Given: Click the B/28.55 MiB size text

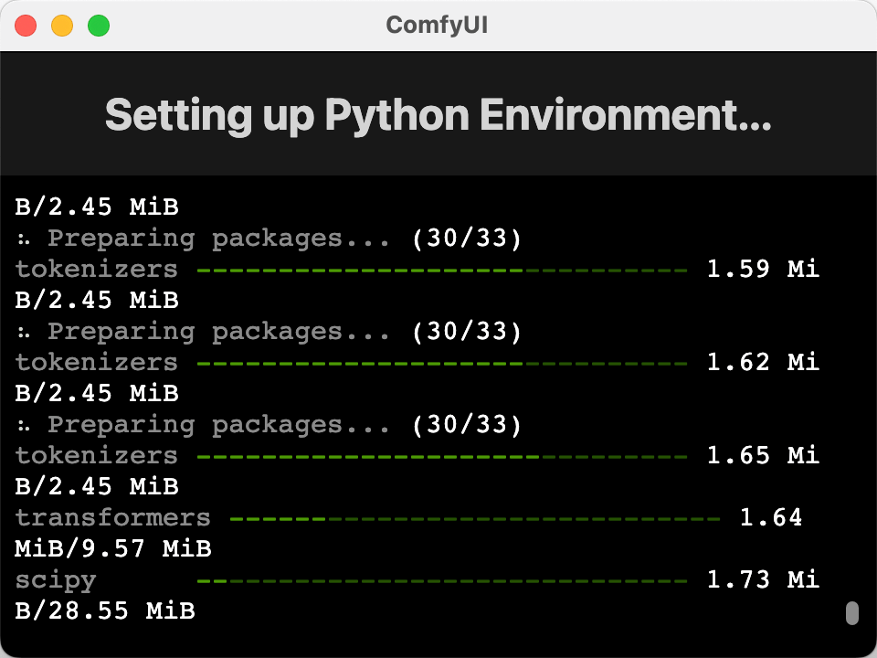Looking at the screenshot, I should [x=105, y=611].
